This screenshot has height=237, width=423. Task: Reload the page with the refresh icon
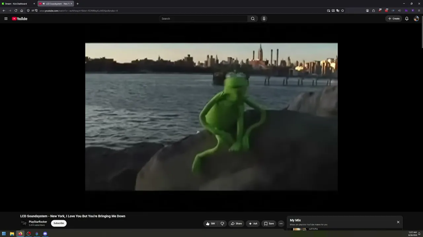(16, 11)
